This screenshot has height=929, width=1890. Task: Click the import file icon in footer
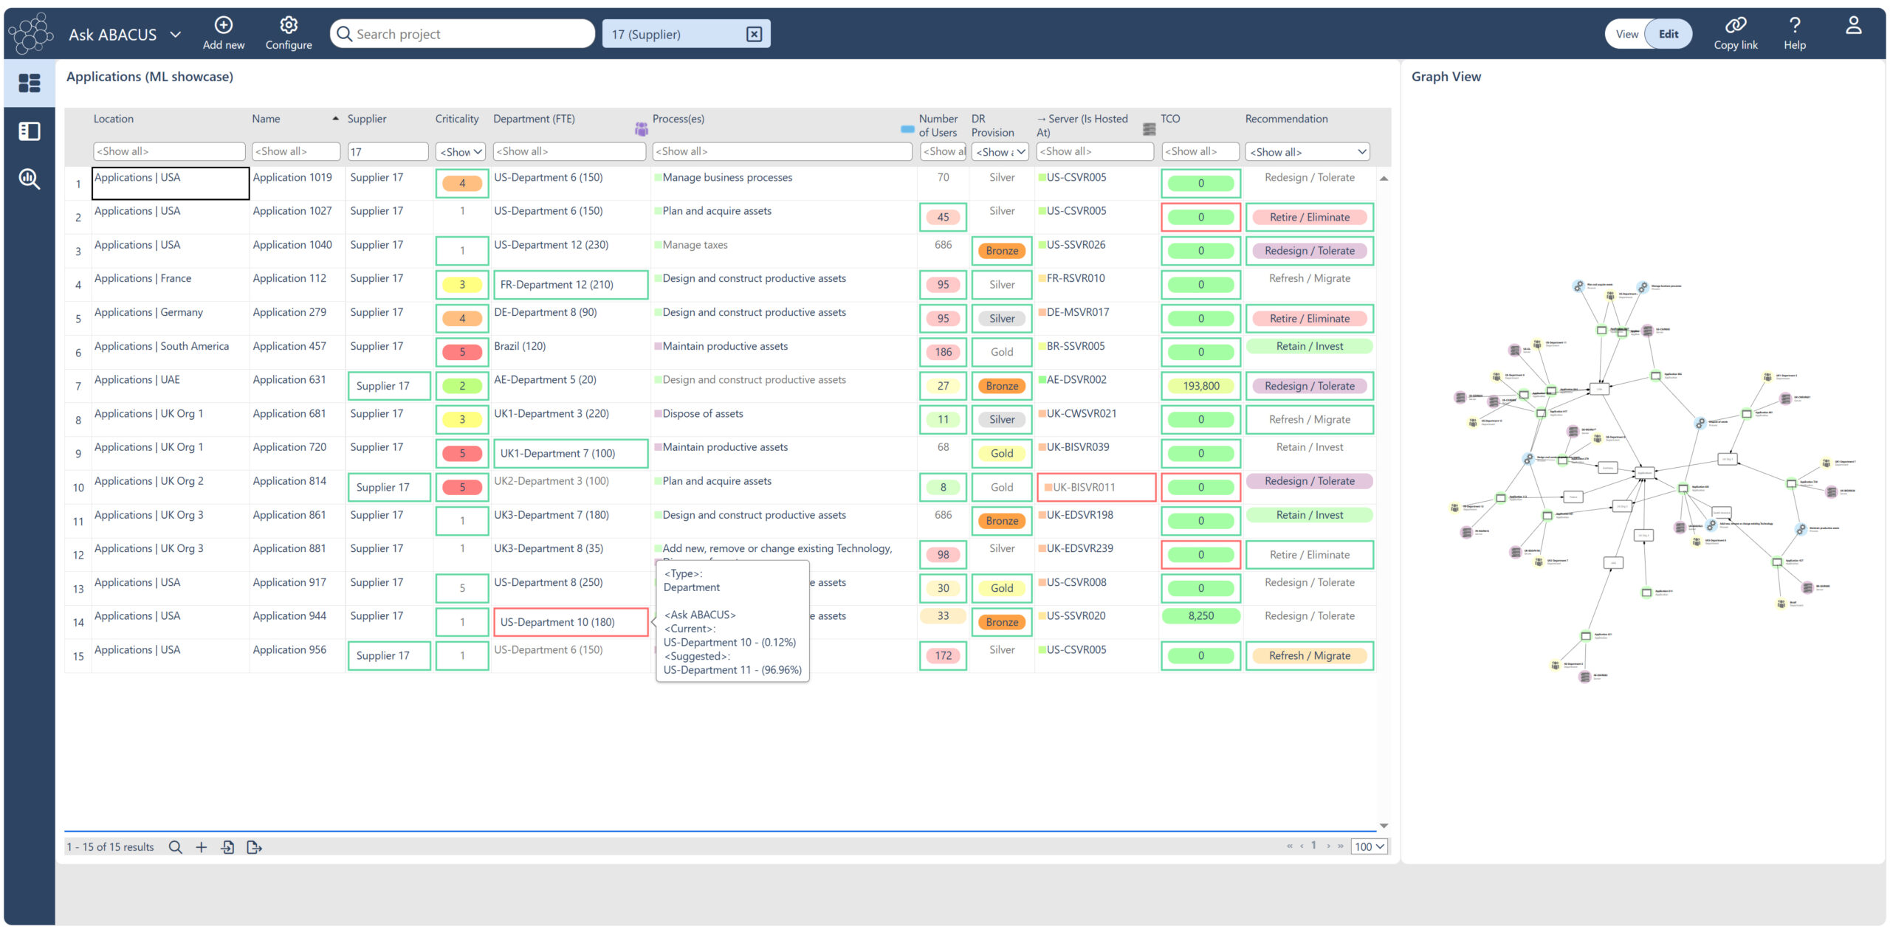click(227, 847)
